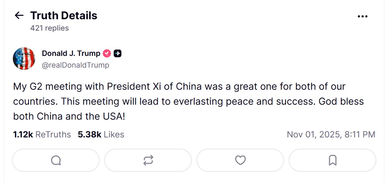Viewport: 389px width, 183px height.
Task: Reply to this Truth via speech bubble
Action: click(x=56, y=161)
